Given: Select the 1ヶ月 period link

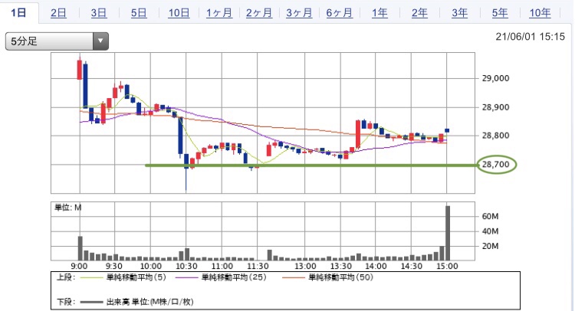Looking at the screenshot, I should 219,13.
